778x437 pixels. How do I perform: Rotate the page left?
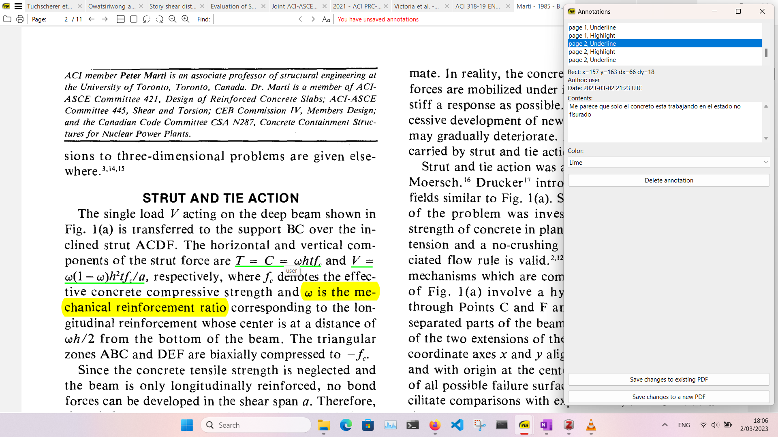pos(147,19)
